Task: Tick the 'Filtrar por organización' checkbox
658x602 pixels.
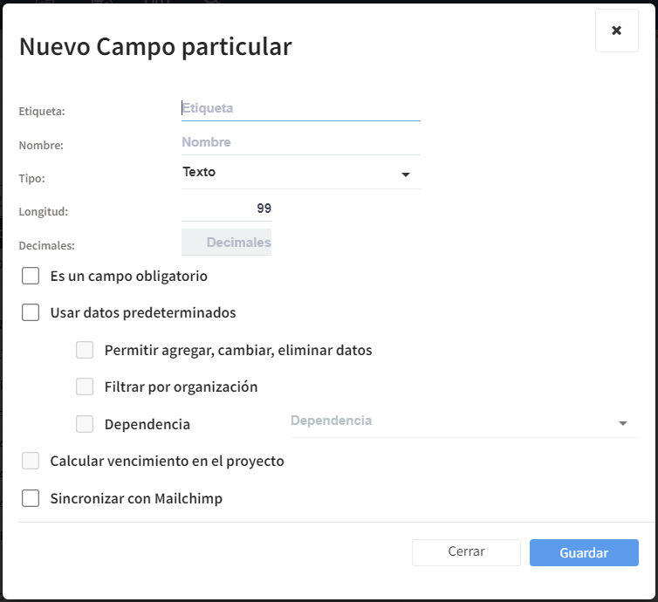Action: point(85,387)
